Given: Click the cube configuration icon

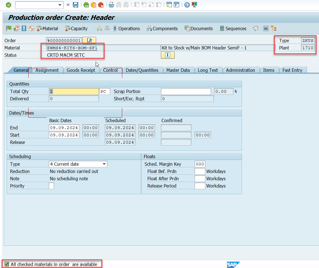Looking at the screenshot, I should tap(256, 29).
